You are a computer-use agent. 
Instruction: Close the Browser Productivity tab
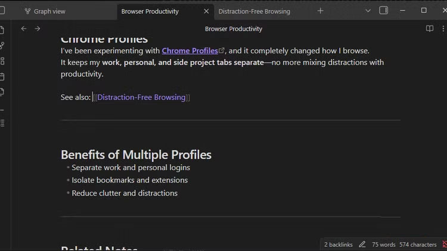(206, 11)
